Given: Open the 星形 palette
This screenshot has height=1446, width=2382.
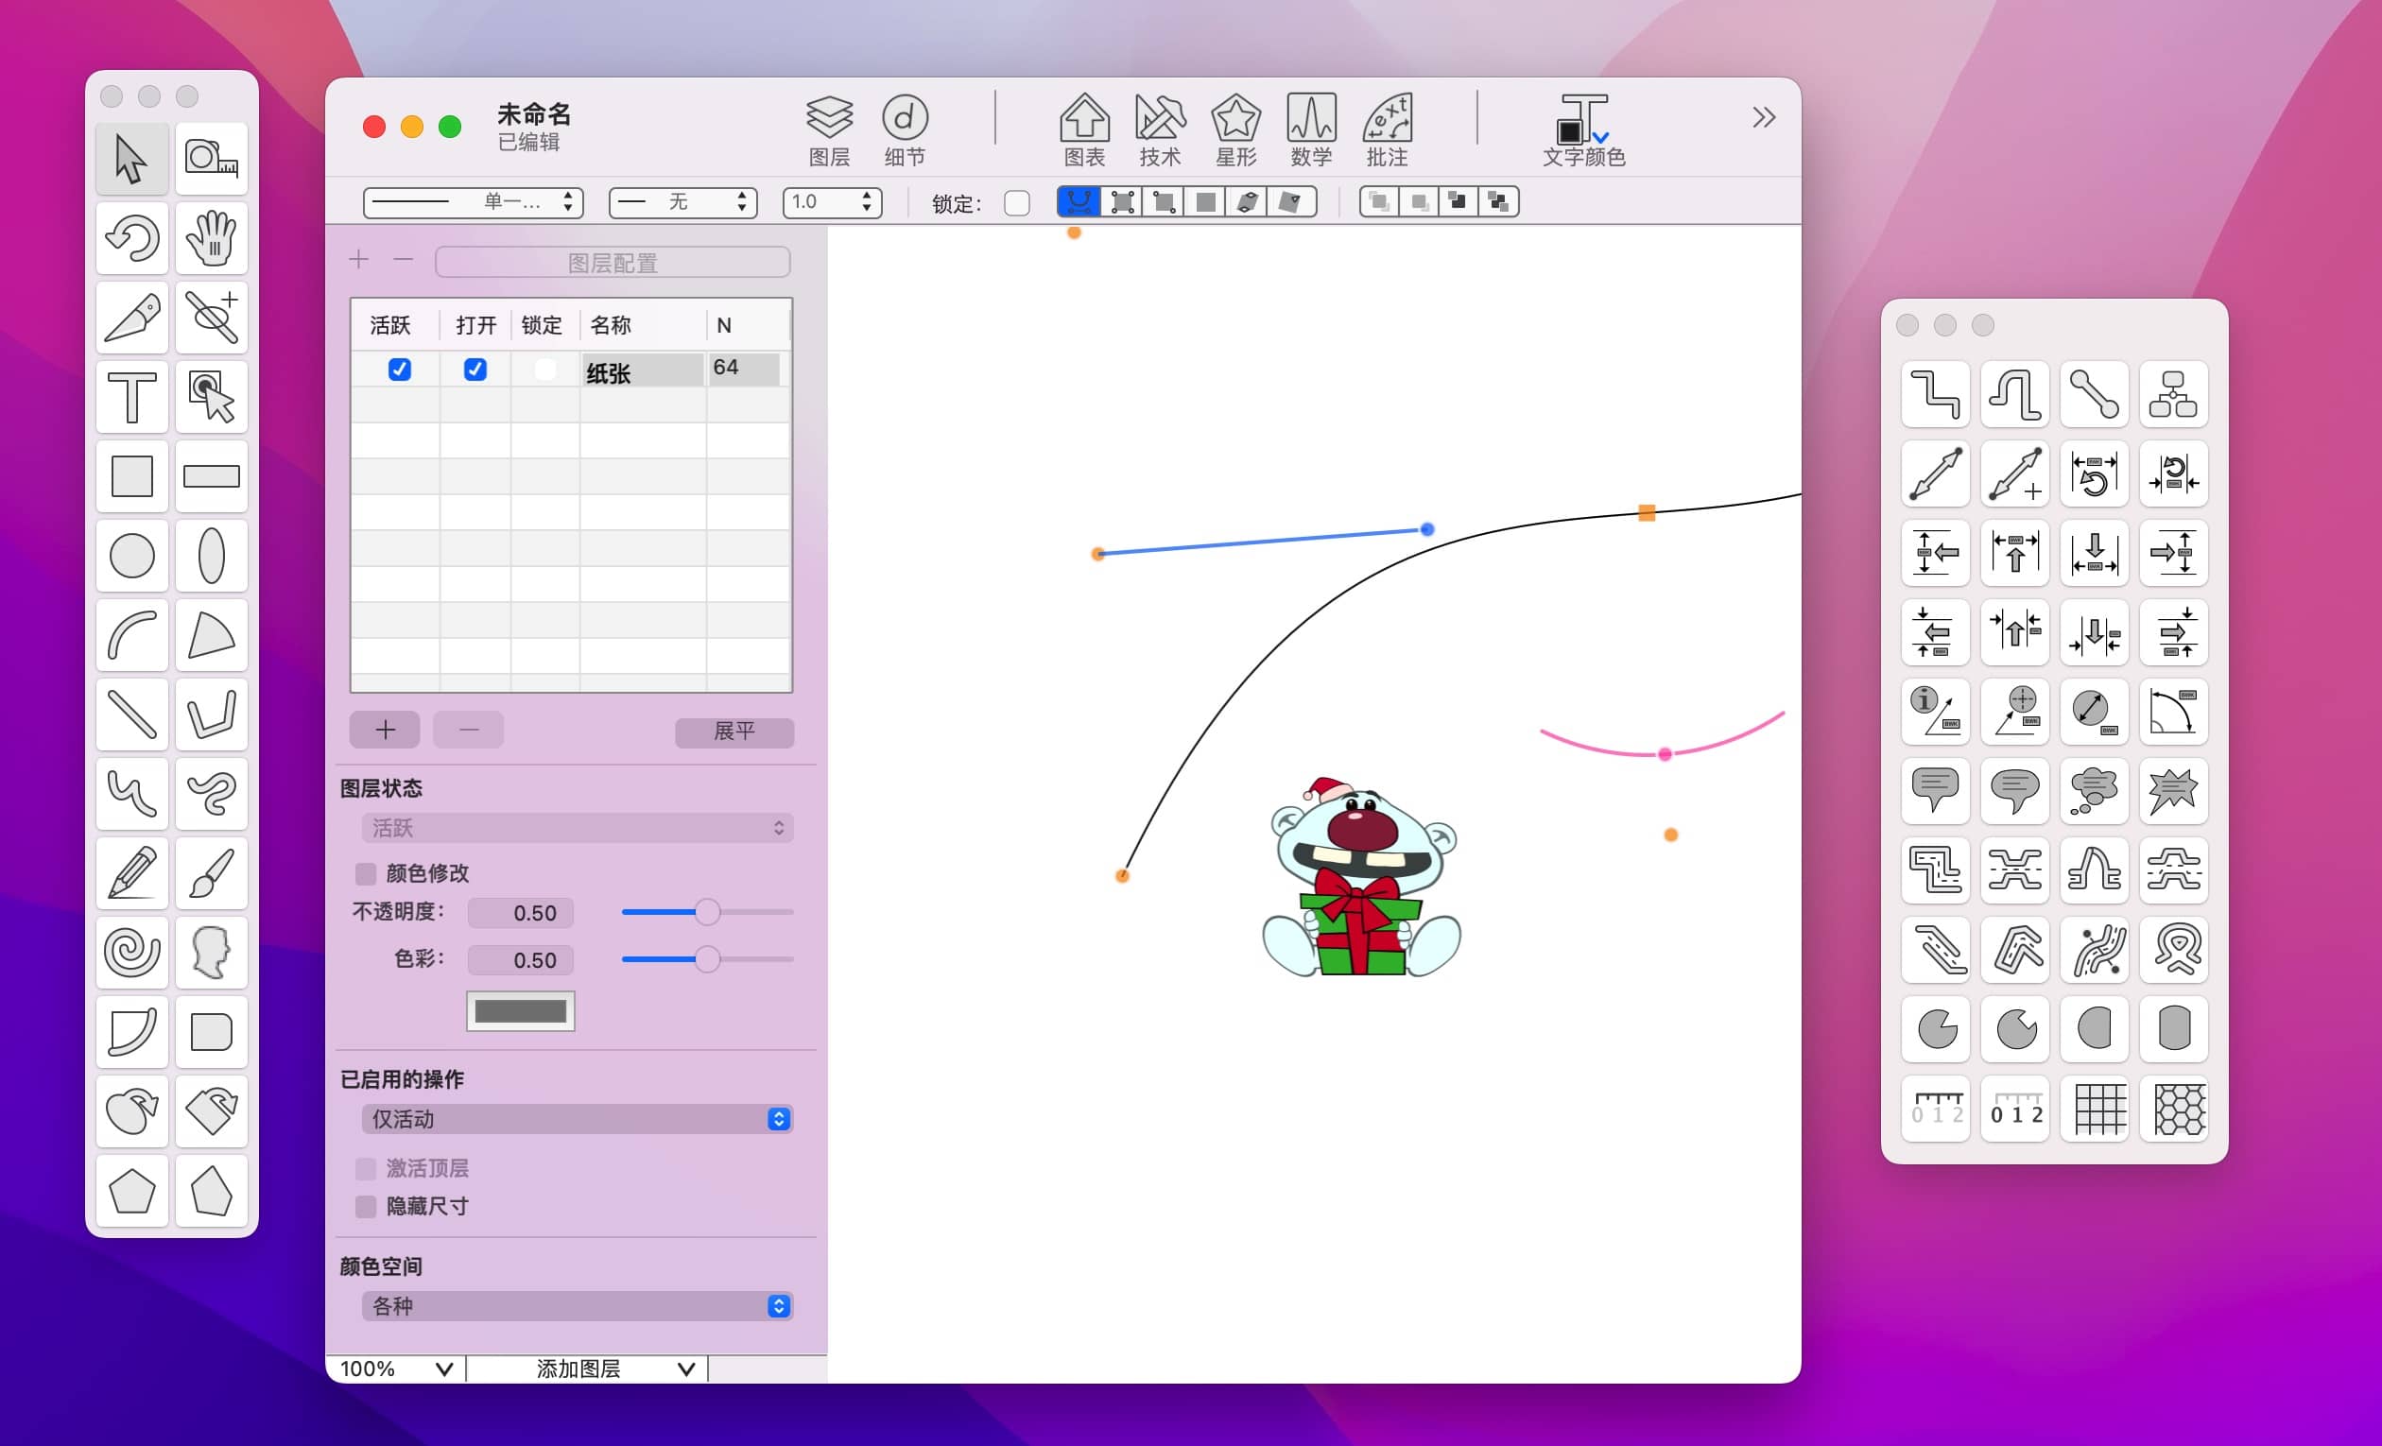Looking at the screenshot, I should click(1235, 130).
